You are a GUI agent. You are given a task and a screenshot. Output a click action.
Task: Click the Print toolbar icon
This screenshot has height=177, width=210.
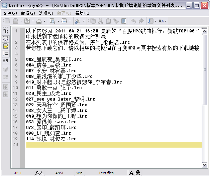[39, 21]
